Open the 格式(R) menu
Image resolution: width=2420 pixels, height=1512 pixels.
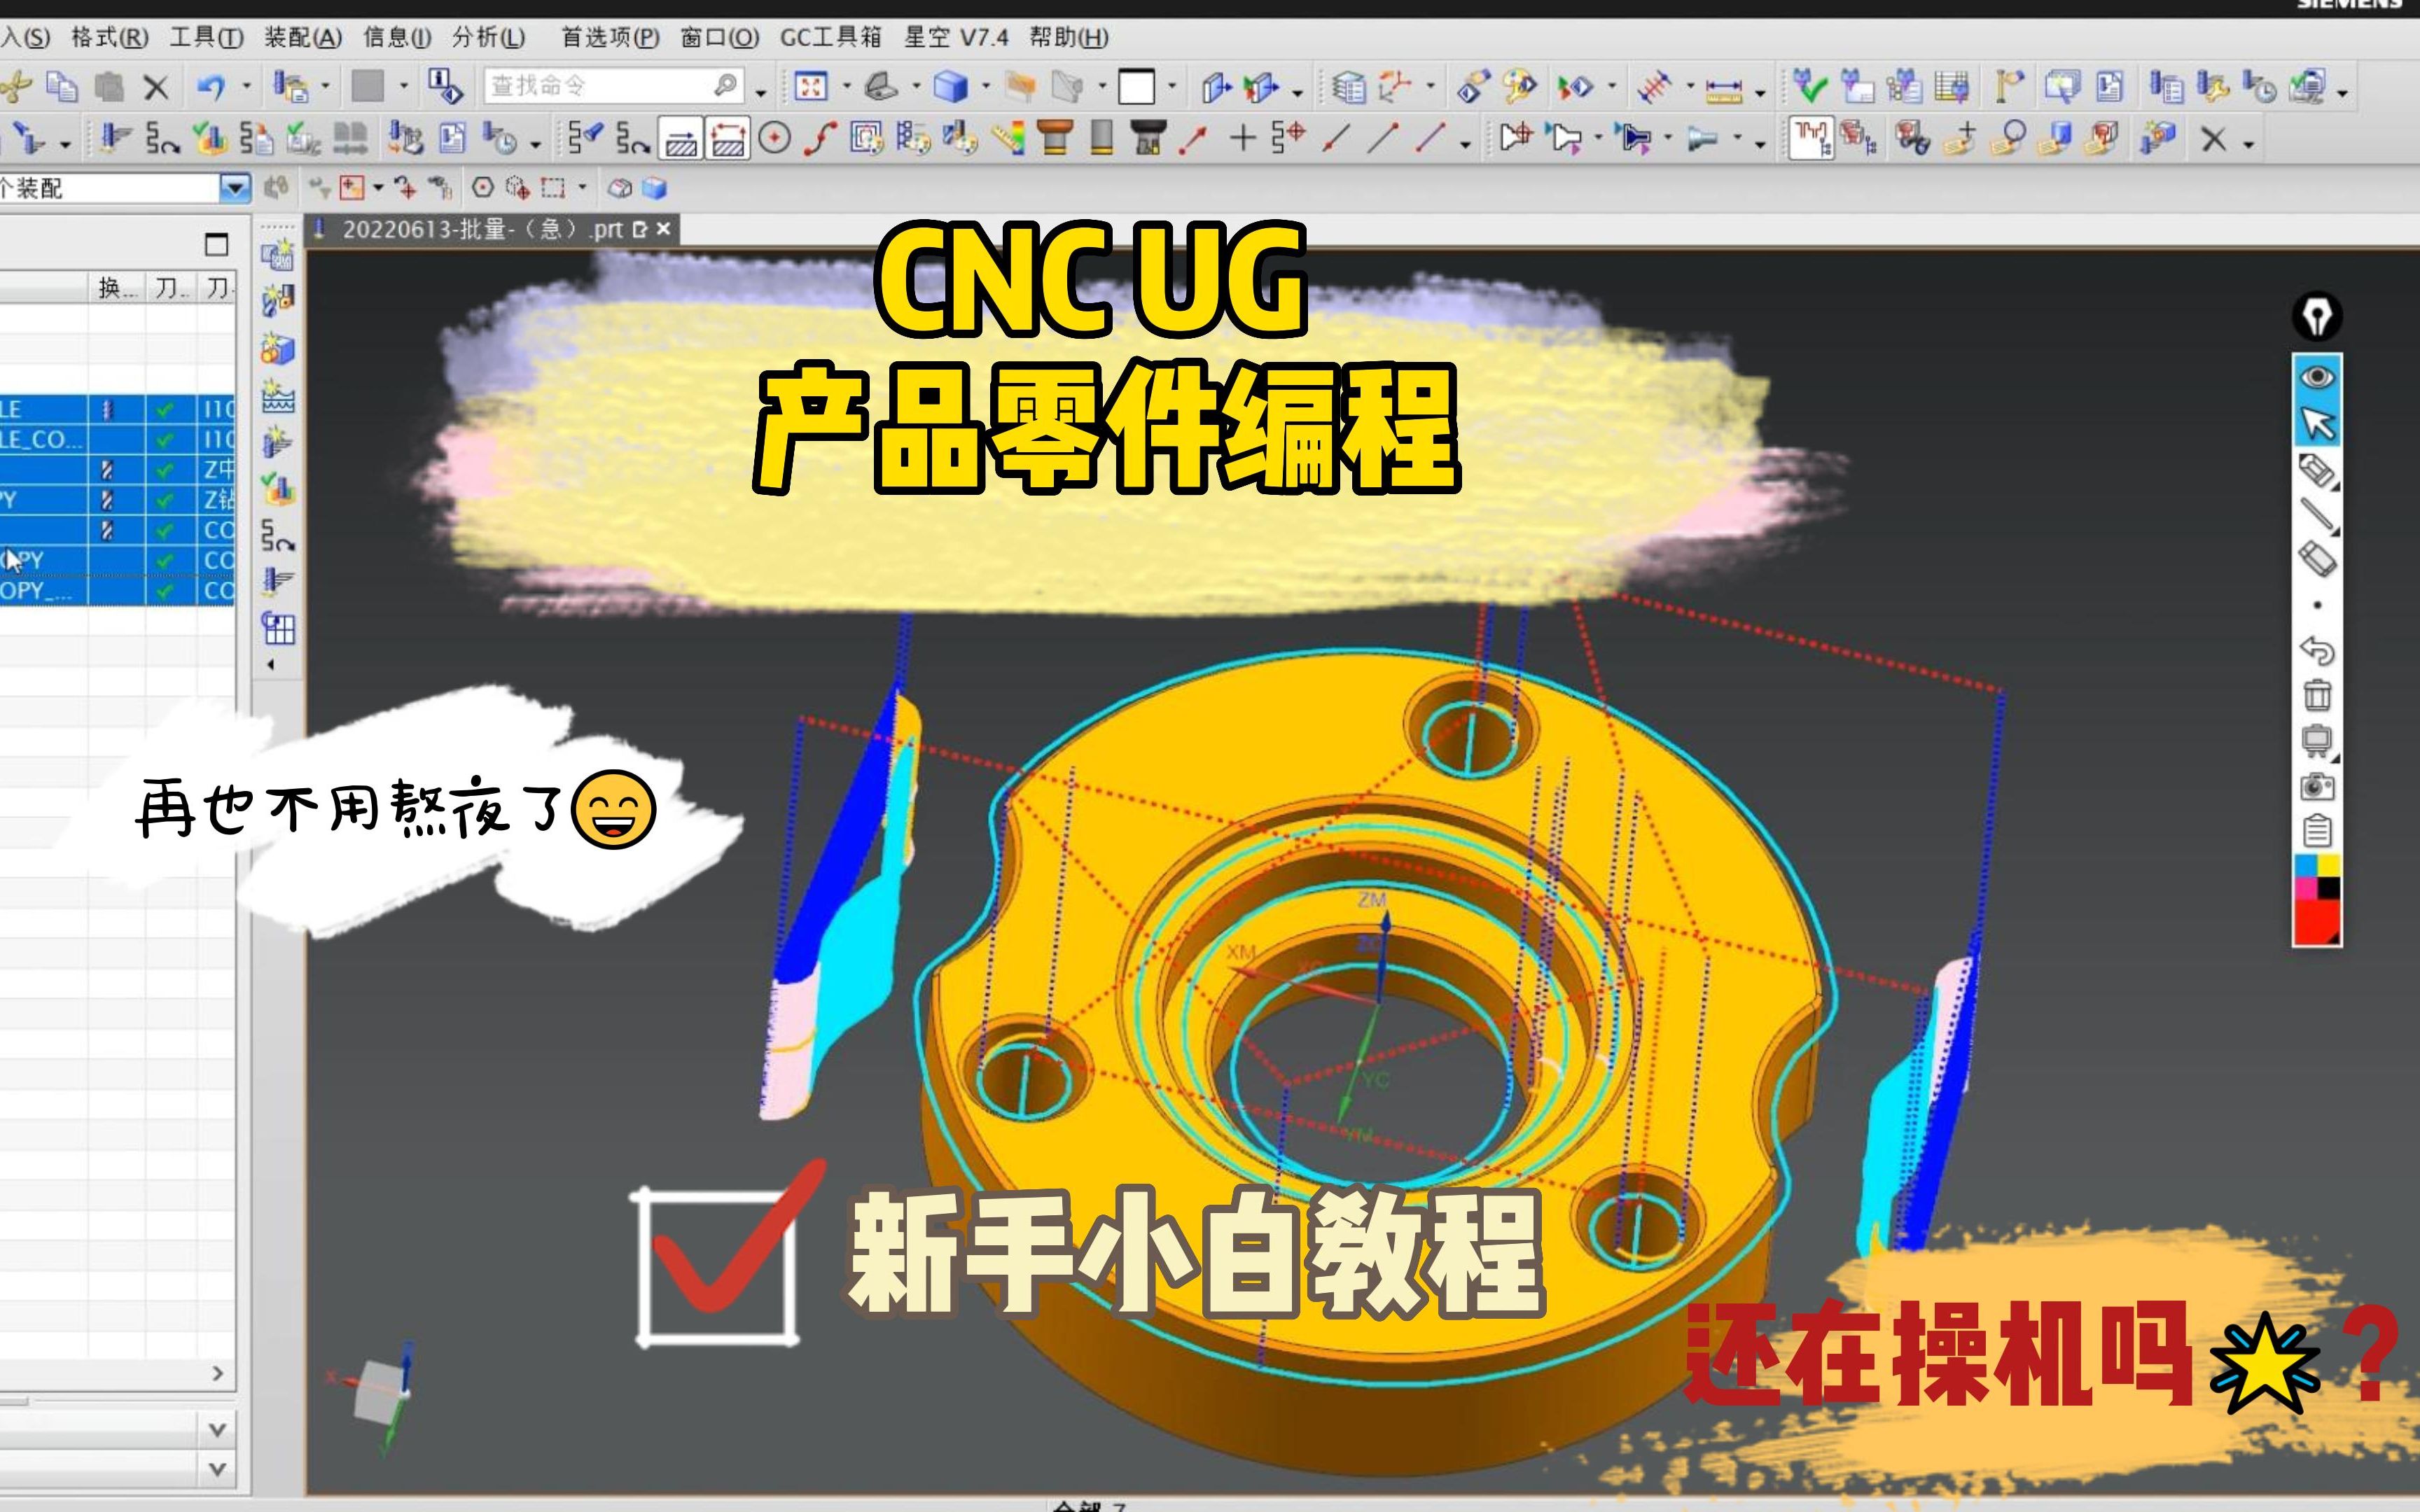(x=110, y=38)
